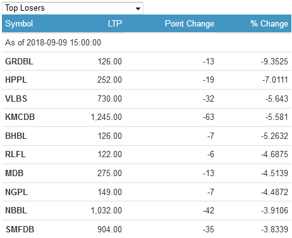
Task: Sort by the Symbol column header
Action: tap(19, 23)
